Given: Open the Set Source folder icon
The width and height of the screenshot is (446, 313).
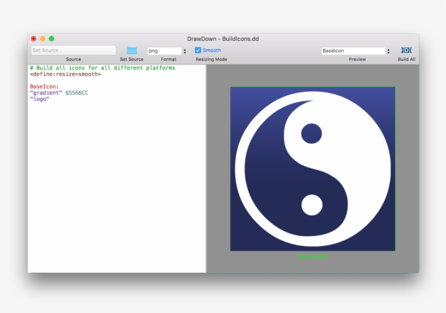Looking at the screenshot, I should [131, 49].
